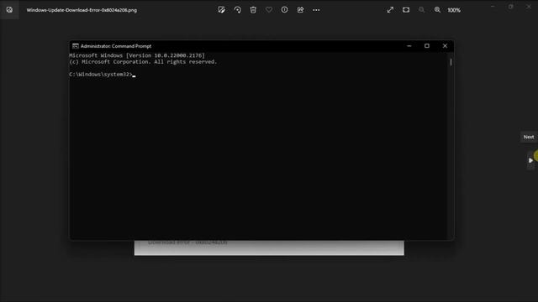The width and height of the screenshot is (538, 302).
Task: Minimize the Photos app window
Action: pos(493,6)
